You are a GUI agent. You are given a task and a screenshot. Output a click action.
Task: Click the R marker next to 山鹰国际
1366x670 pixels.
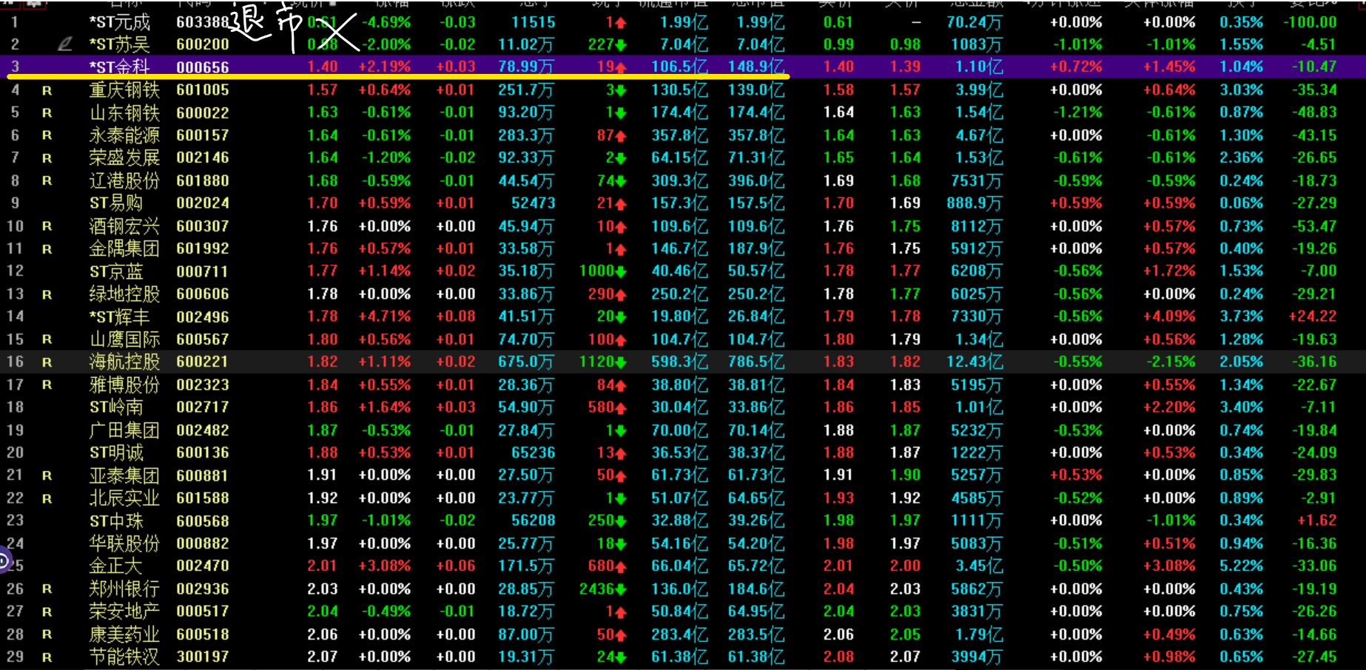pyautogui.click(x=47, y=339)
